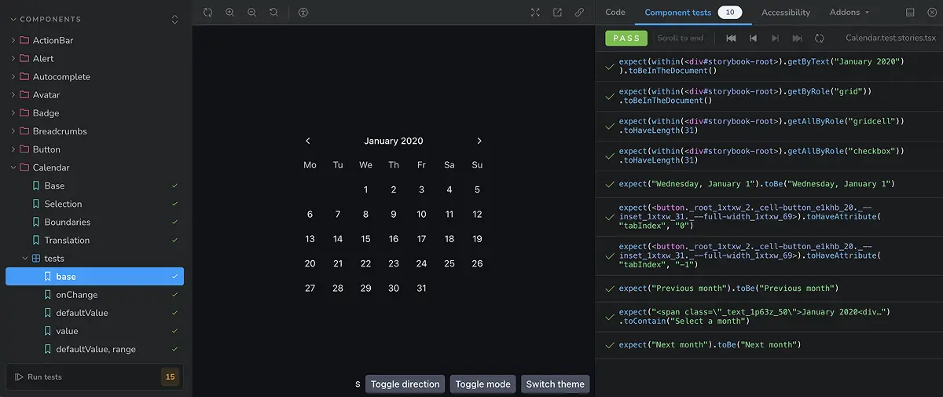Rerun the interaction tests
This screenshot has height=397, width=943.
[x=819, y=38]
